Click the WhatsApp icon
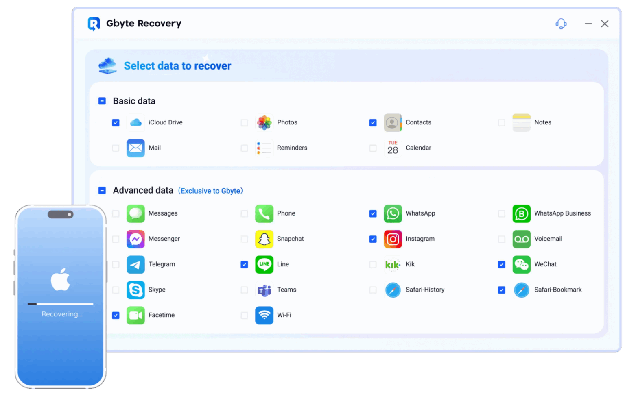The height and width of the screenshot is (394, 625). click(393, 213)
